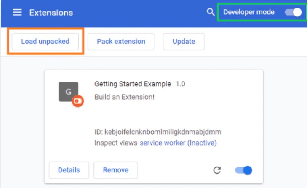The image size is (307, 188).
Task: Open Details for Getting Started Example
Action: click(69, 170)
